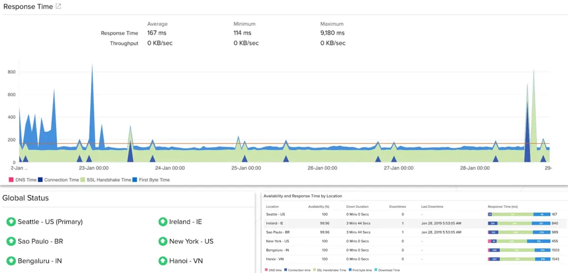568x273 pixels.
Task: Open Ireland - IE global status
Action: pyautogui.click(x=186, y=222)
